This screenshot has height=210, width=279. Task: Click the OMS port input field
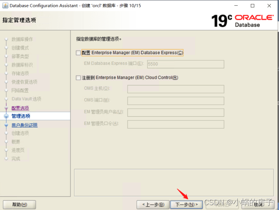coord(176,101)
